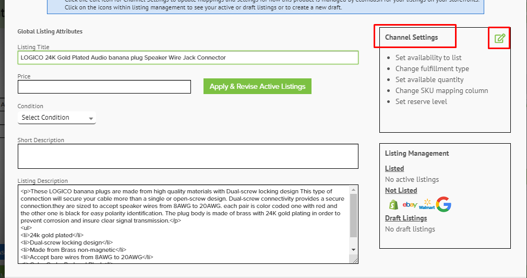The width and height of the screenshot is (527, 278).
Task: Apply & Revise Active Listings
Action: tap(257, 87)
